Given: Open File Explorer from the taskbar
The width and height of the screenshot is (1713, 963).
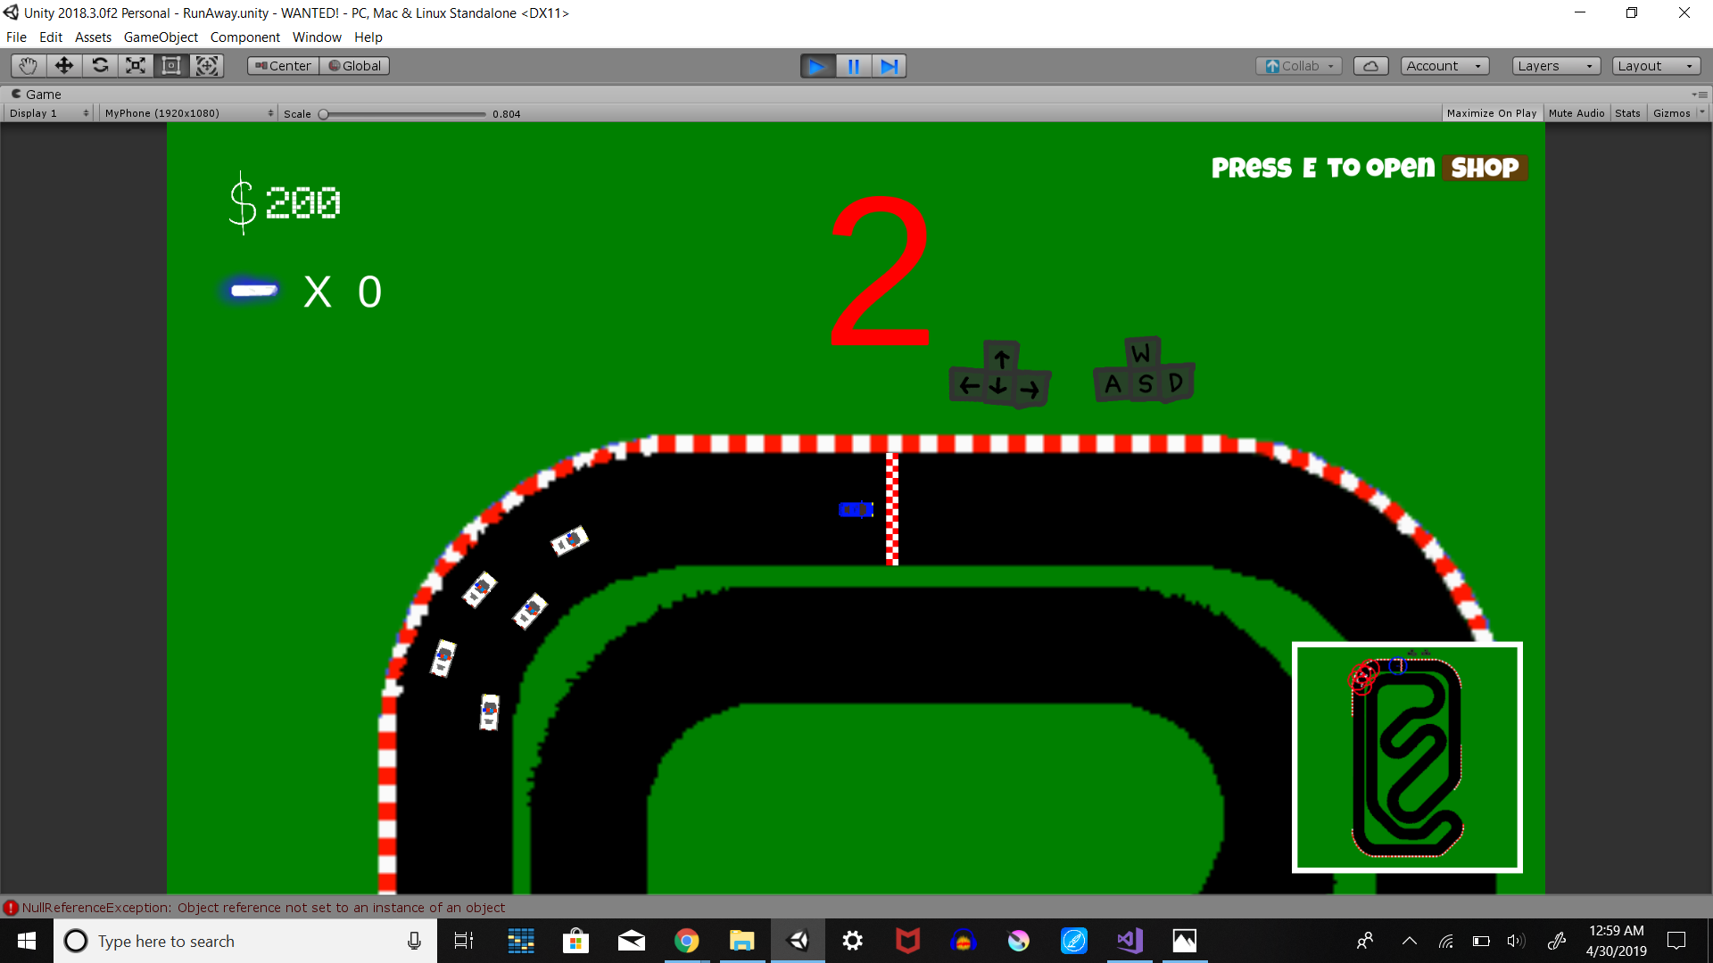Looking at the screenshot, I should pyautogui.click(x=742, y=941).
